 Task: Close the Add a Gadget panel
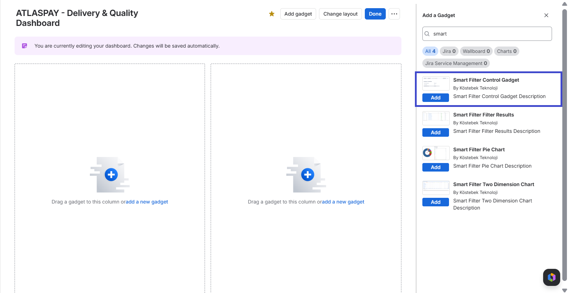pos(546,15)
